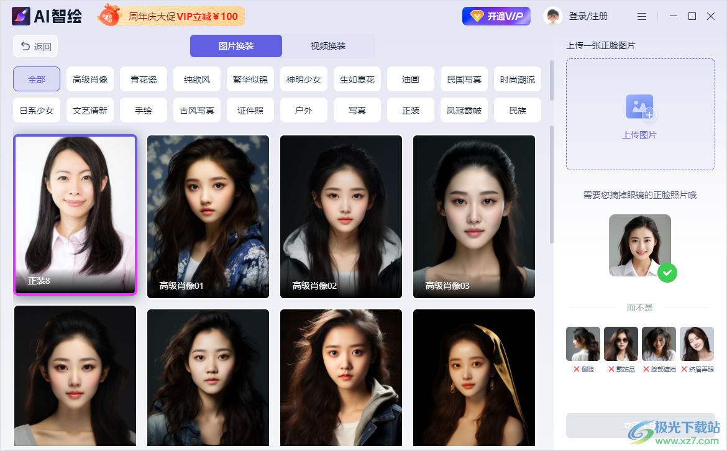This screenshot has width=727, height=451.
Task: Click 登录/注册 to sign in
Action: coord(588,16)
